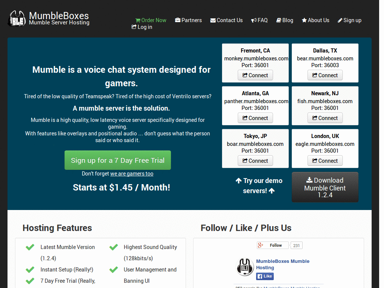Open the Order Now menu item
This screenshot has height=288, width=384.
coord(151,20)
